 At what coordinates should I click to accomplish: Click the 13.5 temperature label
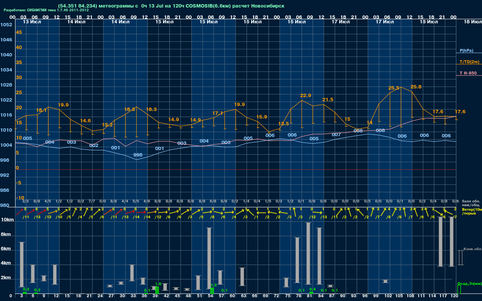284,124
